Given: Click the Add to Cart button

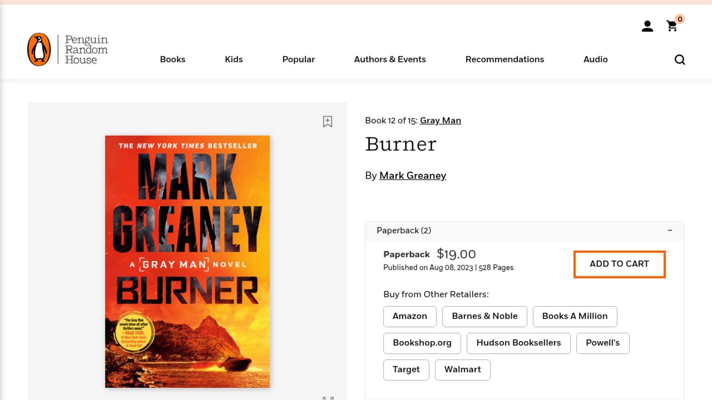Looking at the screenshot, I should pos(619,264).
